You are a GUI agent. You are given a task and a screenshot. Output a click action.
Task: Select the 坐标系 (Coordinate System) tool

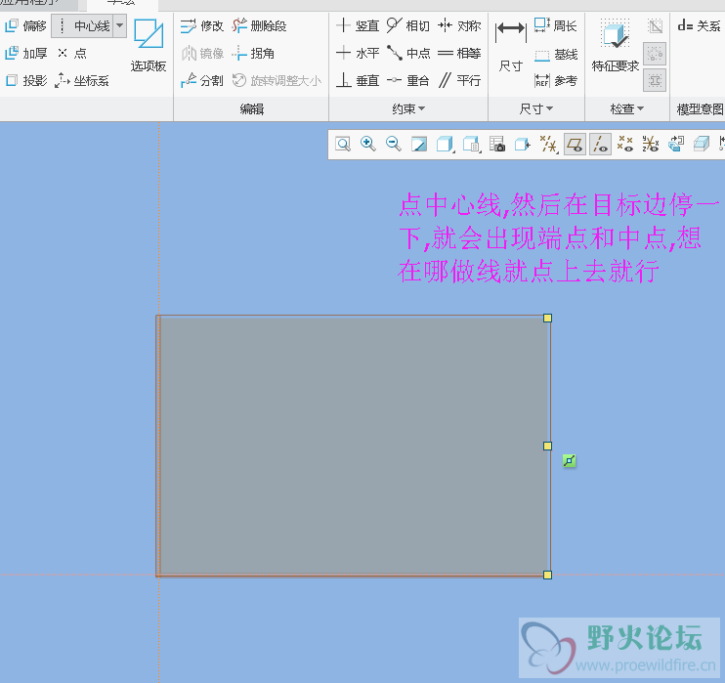pos(82,80)
